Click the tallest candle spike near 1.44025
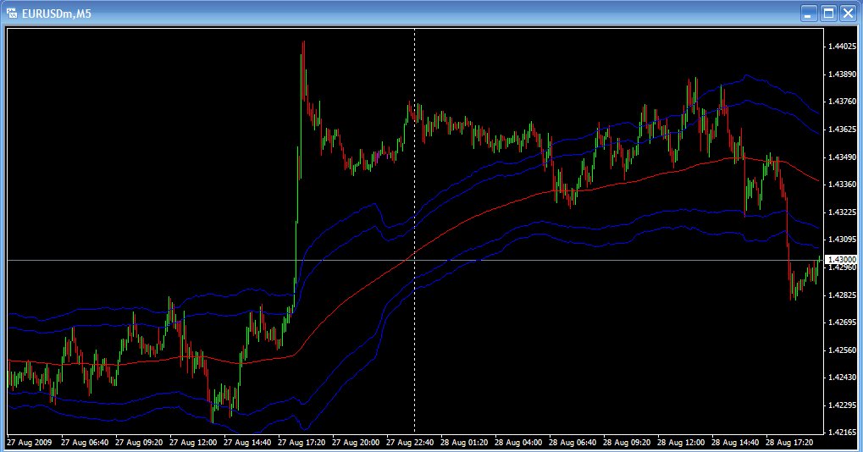The image size is (863, 452). (x=302, y=69)
